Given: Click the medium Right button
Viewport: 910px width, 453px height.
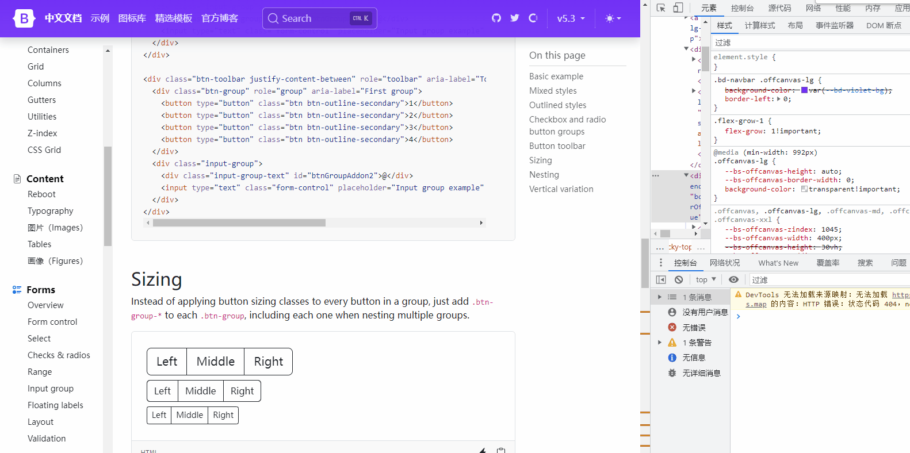Looking at the screenshot, I should click(242, 391).
